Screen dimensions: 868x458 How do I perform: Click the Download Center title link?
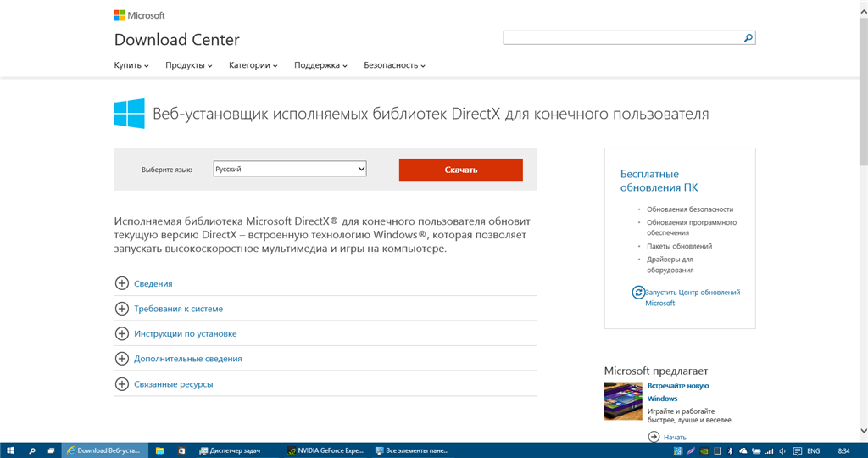[x=176, y=40]
